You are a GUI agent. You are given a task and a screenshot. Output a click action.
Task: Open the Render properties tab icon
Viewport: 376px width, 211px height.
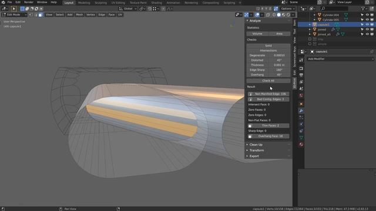coord(301,69)
